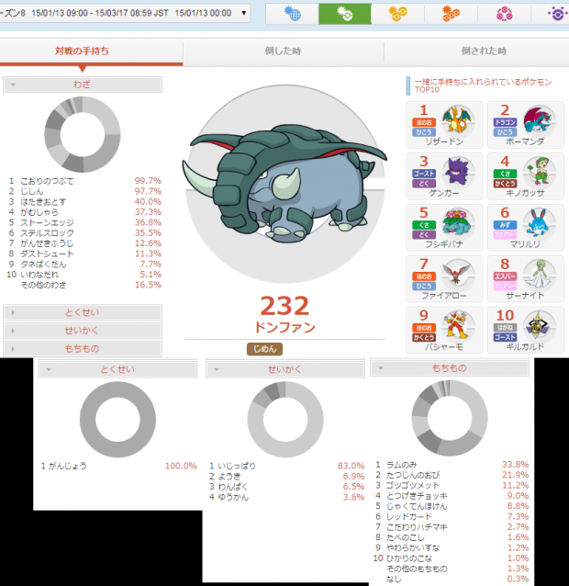Click item ゴツゴツメット row
569x586 pixels.
click(x=452, y=486)
